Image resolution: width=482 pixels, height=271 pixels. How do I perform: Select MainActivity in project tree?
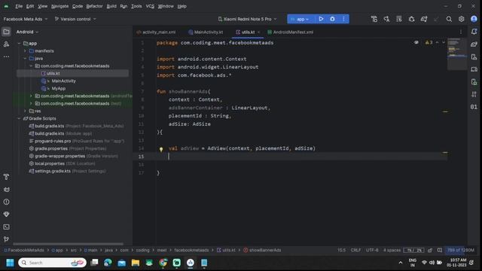tap(63, 81)
